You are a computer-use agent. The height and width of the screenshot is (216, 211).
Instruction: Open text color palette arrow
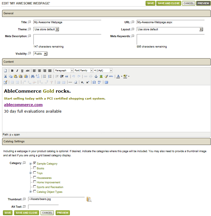tap(122, 76)
